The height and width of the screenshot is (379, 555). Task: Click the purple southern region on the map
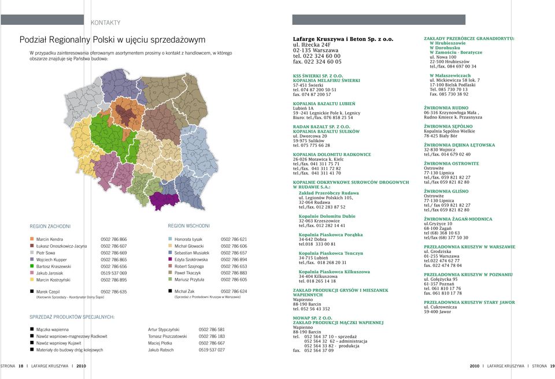(163, 201)
